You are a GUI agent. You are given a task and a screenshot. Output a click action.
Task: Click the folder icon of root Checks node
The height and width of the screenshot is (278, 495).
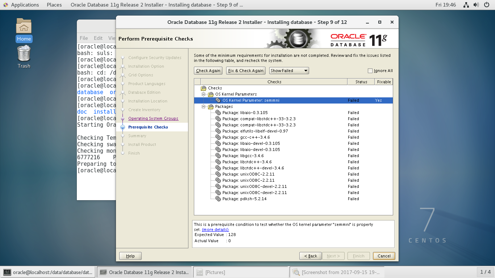point(204,88)
